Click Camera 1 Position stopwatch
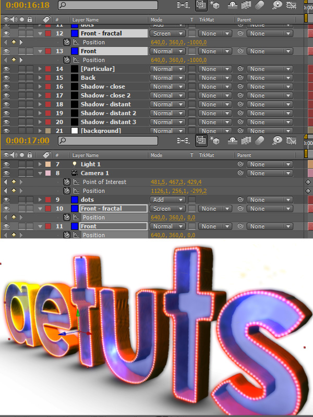This screenshot has height=417, width=313. (67, 191)
